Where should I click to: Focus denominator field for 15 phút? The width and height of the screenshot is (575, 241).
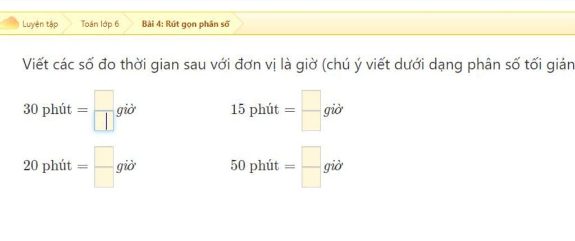(x=311, y=121)
